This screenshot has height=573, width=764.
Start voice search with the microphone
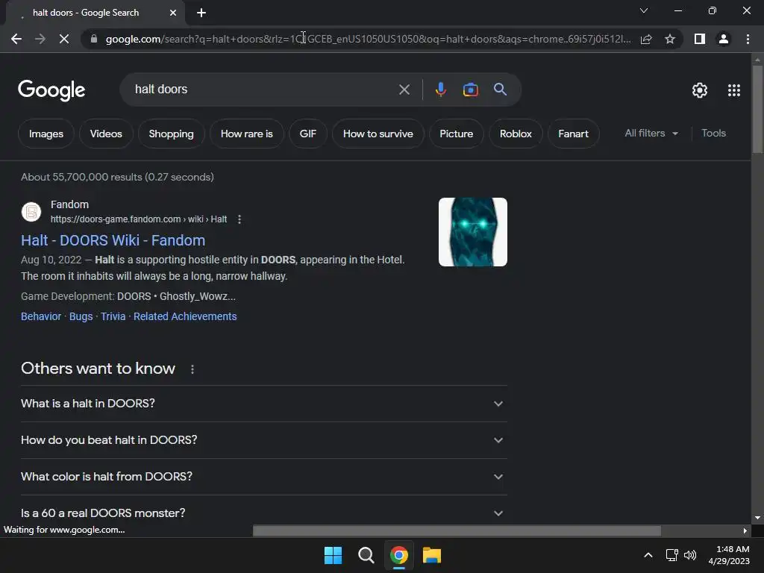[440, 90]
